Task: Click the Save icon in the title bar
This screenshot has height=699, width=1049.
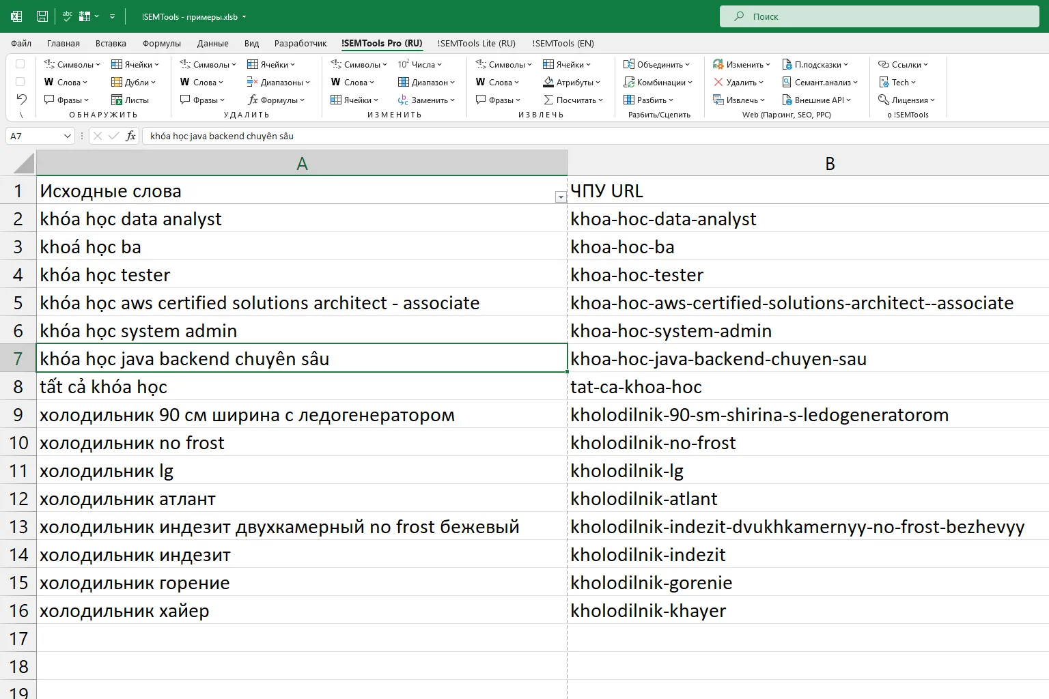Action: point(42,16)
